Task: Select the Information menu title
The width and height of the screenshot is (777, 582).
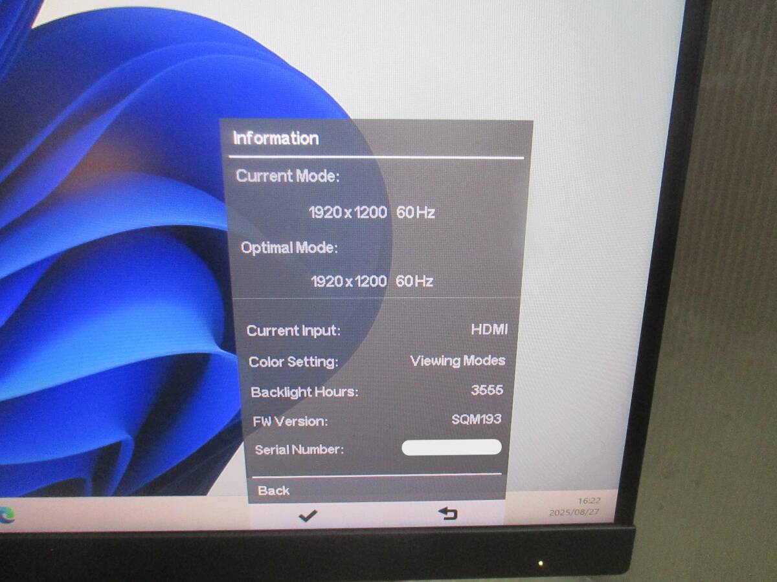Action: tap(276, 138)
